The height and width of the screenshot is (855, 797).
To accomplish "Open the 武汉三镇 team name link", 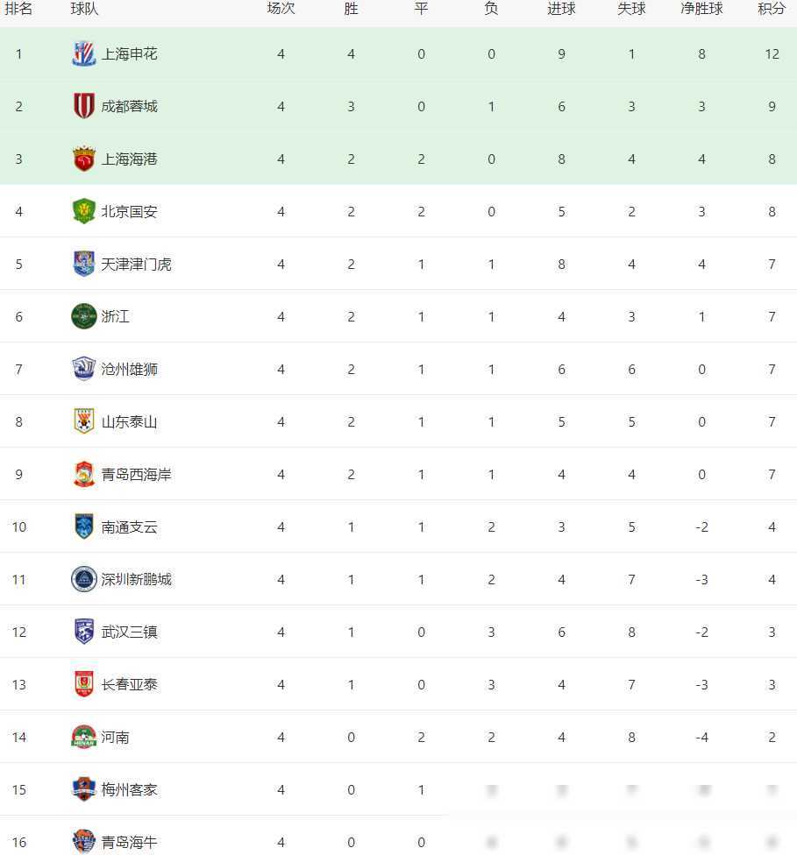I will 129,632.
